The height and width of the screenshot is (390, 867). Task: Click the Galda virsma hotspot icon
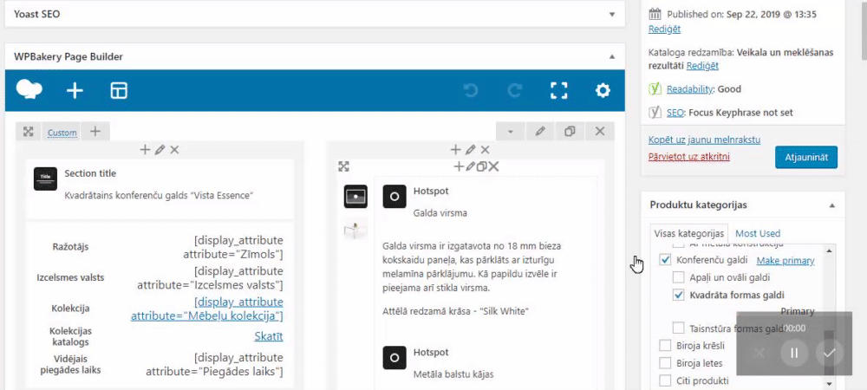pos(394,196)
